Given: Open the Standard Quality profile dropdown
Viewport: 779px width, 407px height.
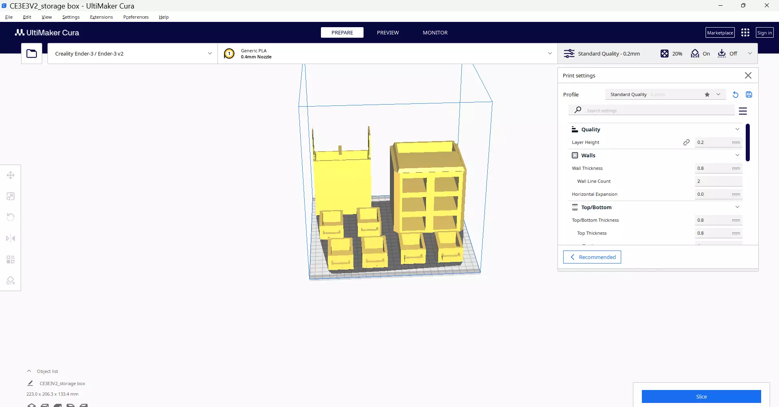Looking at the screenshot, I should click(x=665, y=94).
